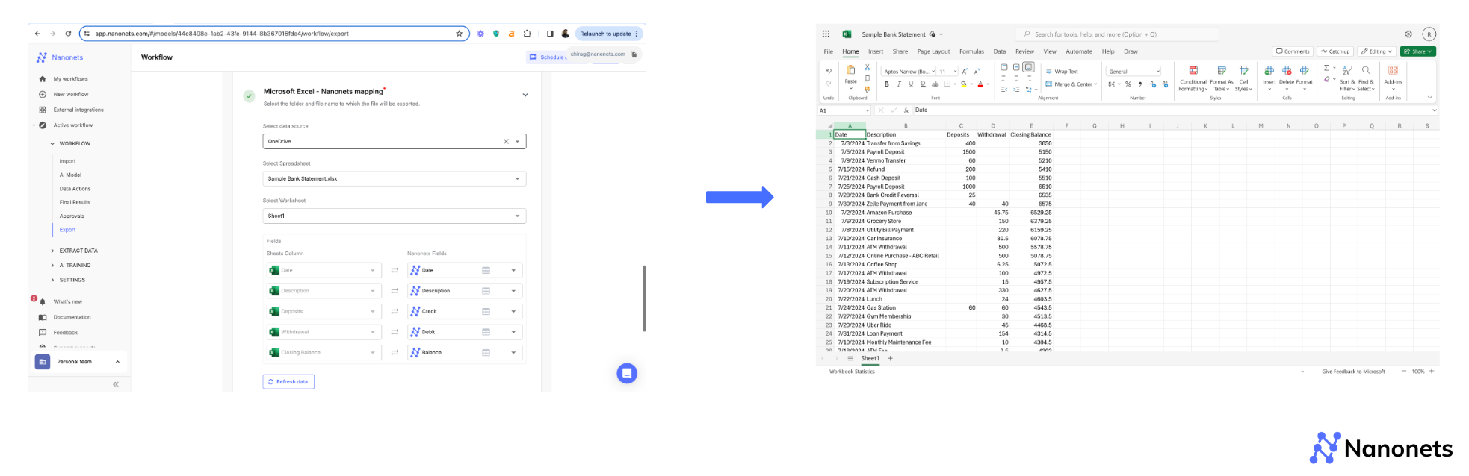
Task: Click the green Share button in Excel
Action: (1418, 51)
